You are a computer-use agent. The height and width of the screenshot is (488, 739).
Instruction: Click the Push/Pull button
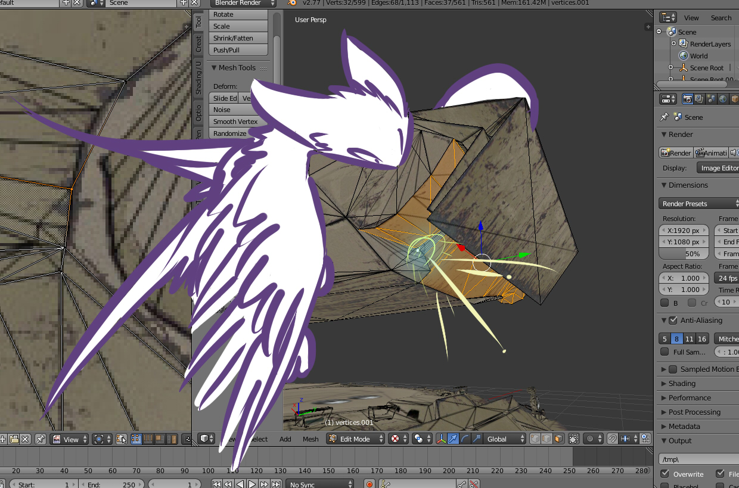238,50
